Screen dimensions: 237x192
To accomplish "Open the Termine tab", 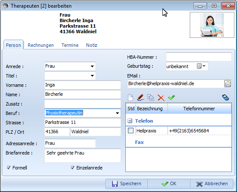I will pyautogui.click(x=70, y=45).
